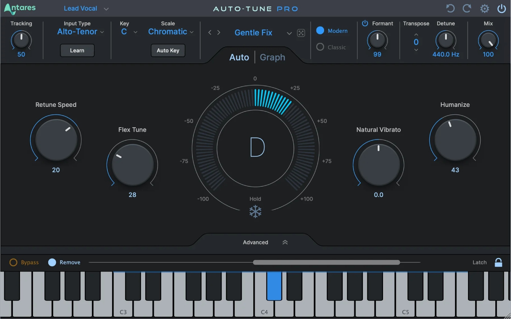
Task: Click the undo arrow icon
Action: click(x=450, y=9)
